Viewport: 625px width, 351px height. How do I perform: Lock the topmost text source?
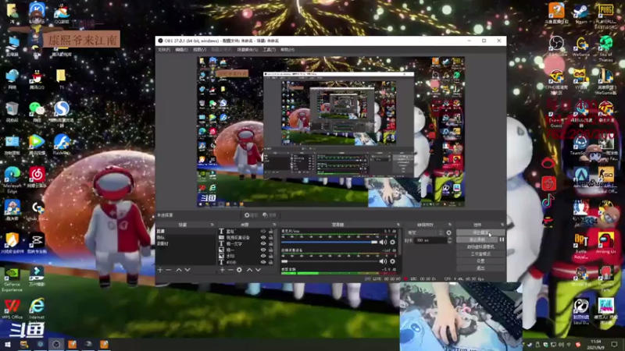coord(271,231)
